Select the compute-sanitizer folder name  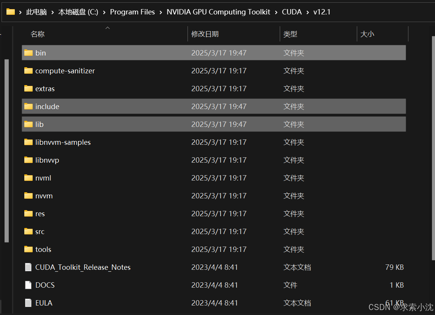[x=65, y=71]
